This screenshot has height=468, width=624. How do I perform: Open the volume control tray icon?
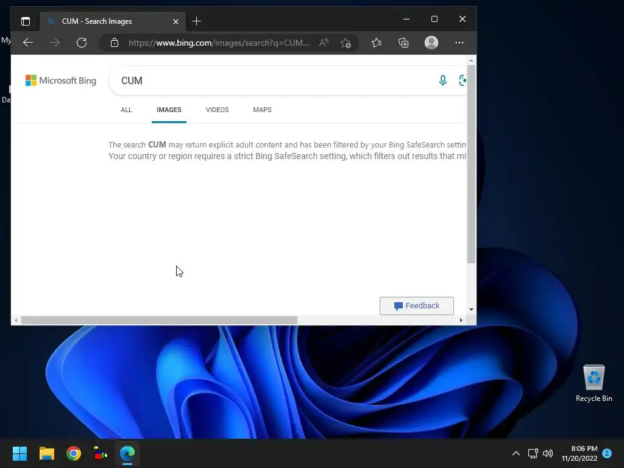[x=548, y=453]
